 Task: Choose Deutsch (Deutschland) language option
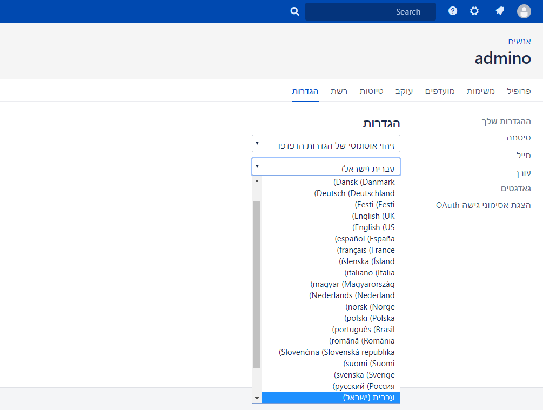pyautogui.click(x=354, y=193)
